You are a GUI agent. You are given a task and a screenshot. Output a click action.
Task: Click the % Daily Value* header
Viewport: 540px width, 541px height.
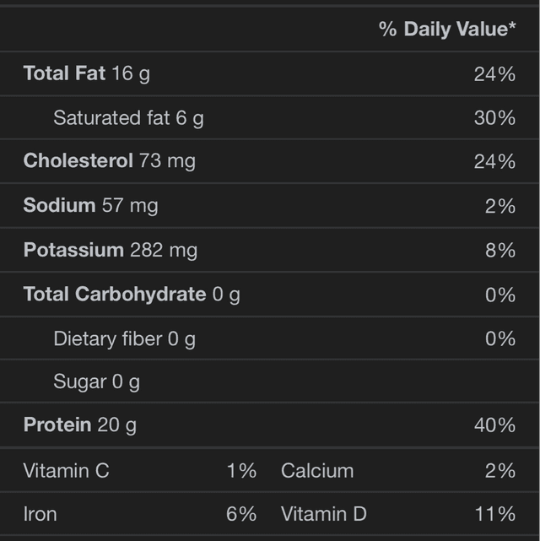tap(447, 30)
